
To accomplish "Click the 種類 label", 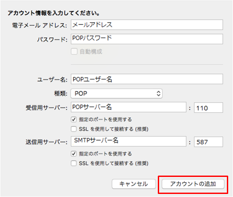I will point(61,93).
